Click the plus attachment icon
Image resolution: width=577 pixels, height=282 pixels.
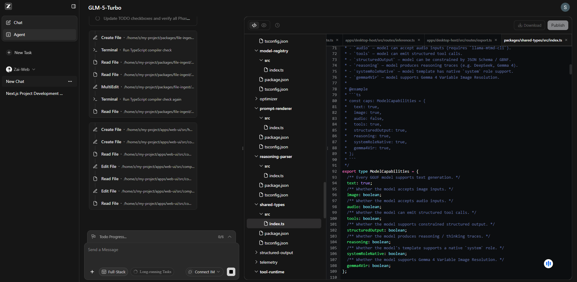92,272
